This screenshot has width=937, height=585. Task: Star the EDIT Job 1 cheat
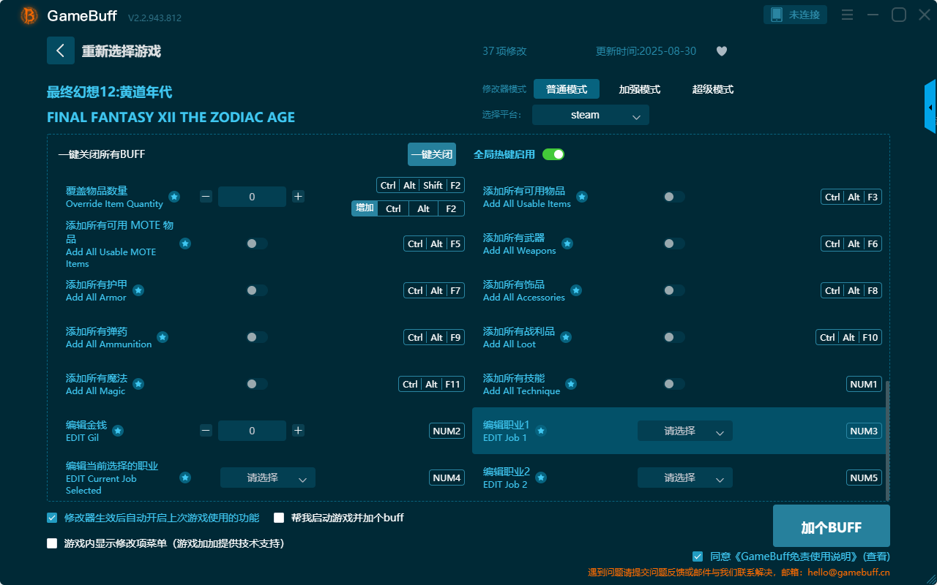(541, 431)
